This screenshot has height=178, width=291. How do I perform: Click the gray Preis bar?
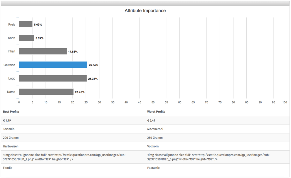[x=26, y=25]
